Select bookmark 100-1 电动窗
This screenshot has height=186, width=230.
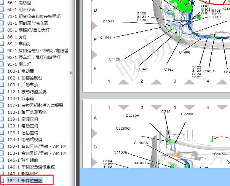click(x=21, y=71)
